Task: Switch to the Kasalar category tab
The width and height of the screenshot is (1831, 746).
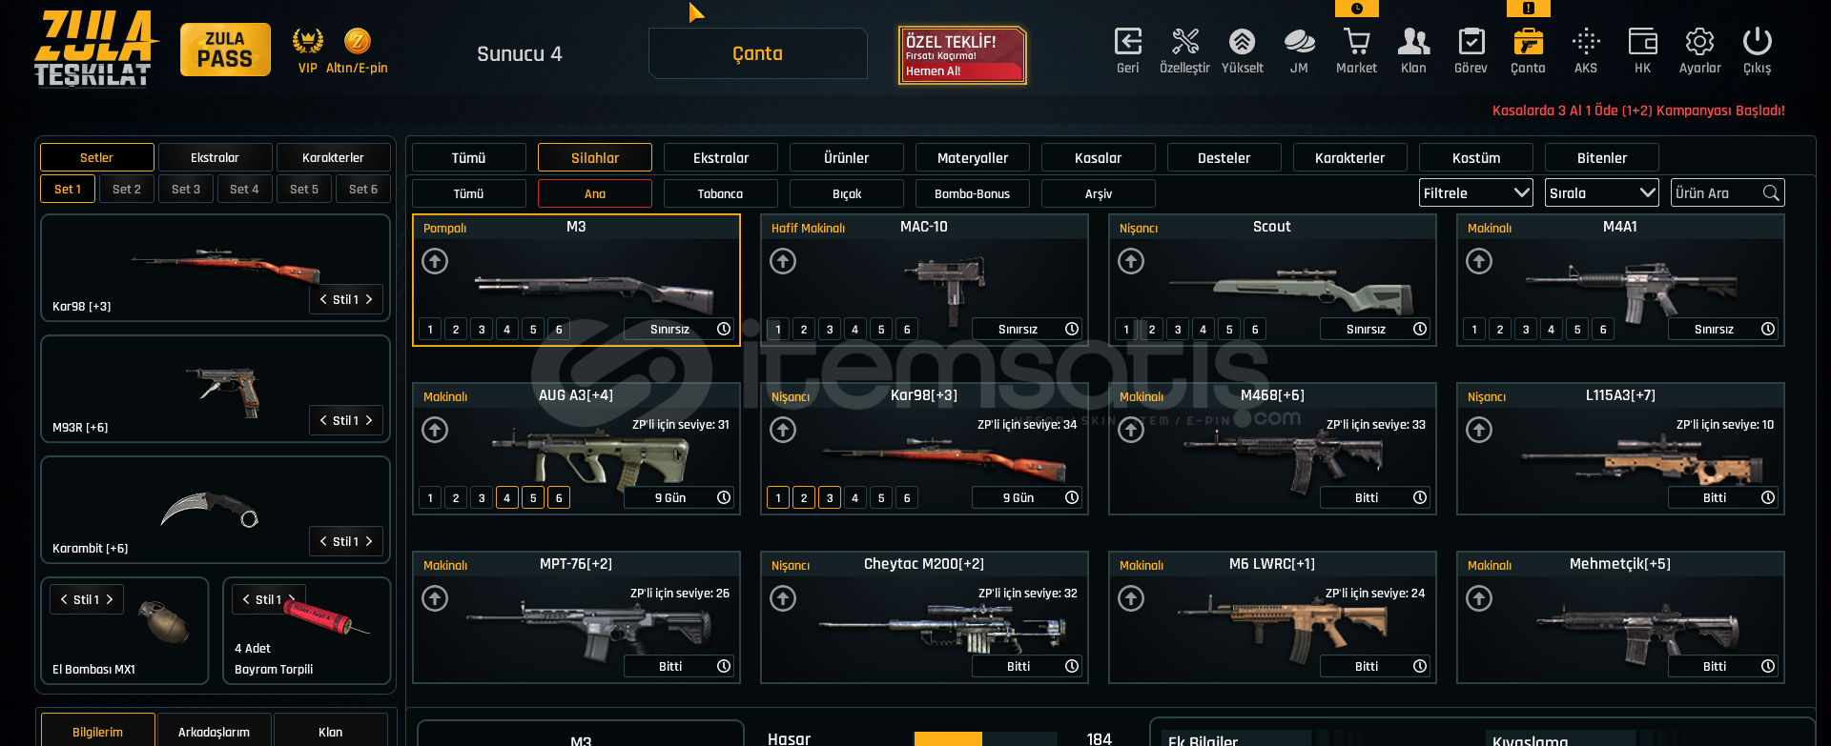Action: (1099, 157)
